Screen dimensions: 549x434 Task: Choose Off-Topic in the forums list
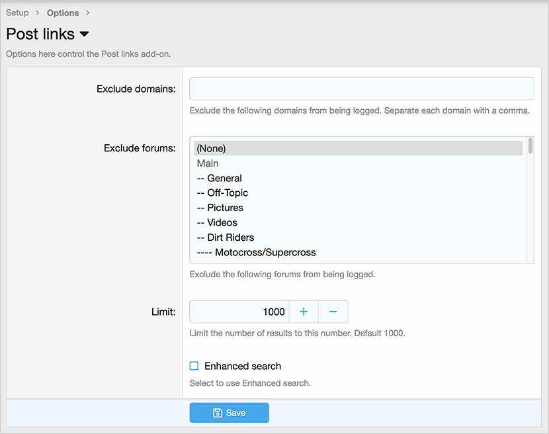pos(222,193)
